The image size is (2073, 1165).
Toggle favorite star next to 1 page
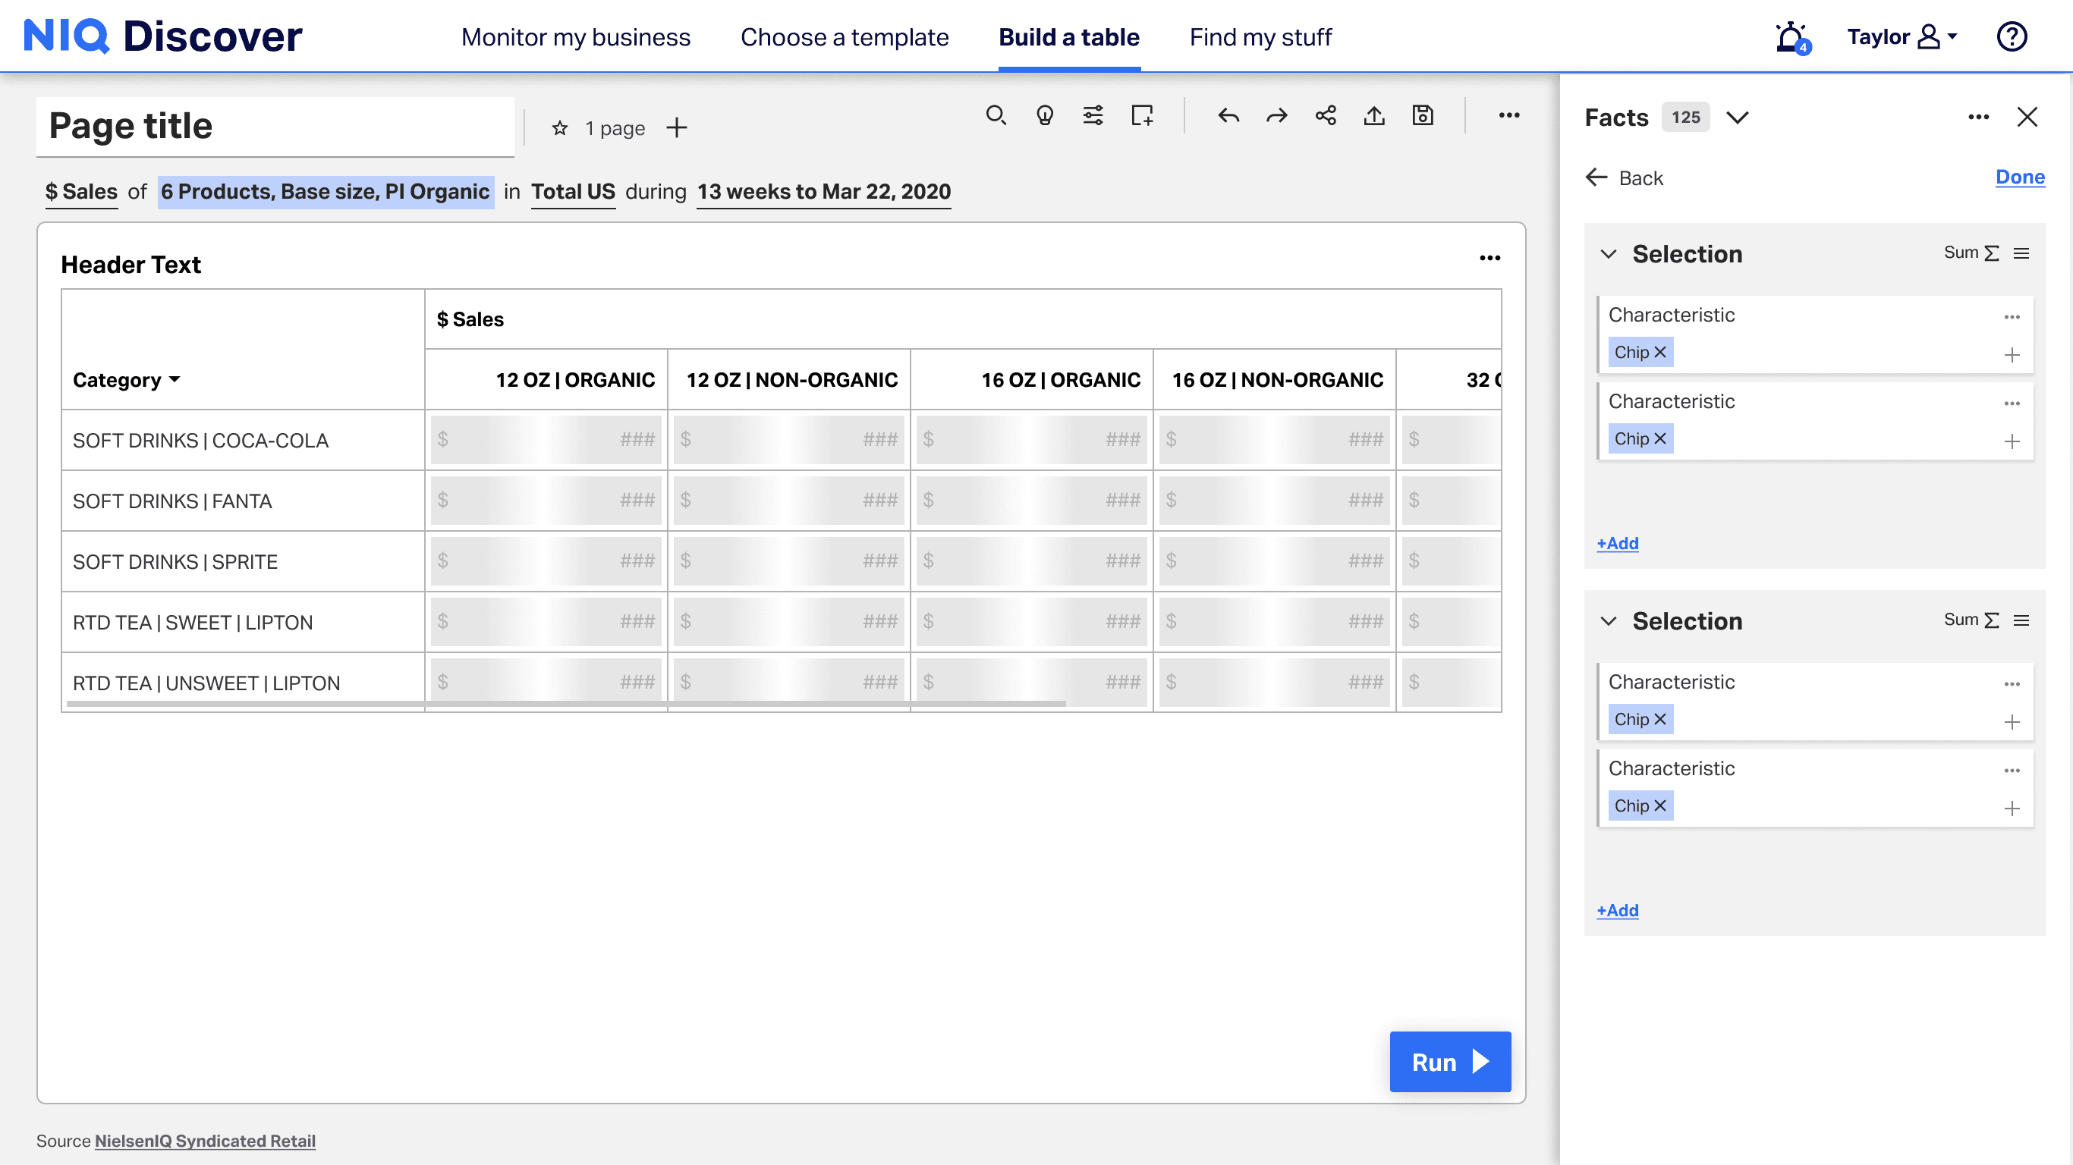[560, 128]
